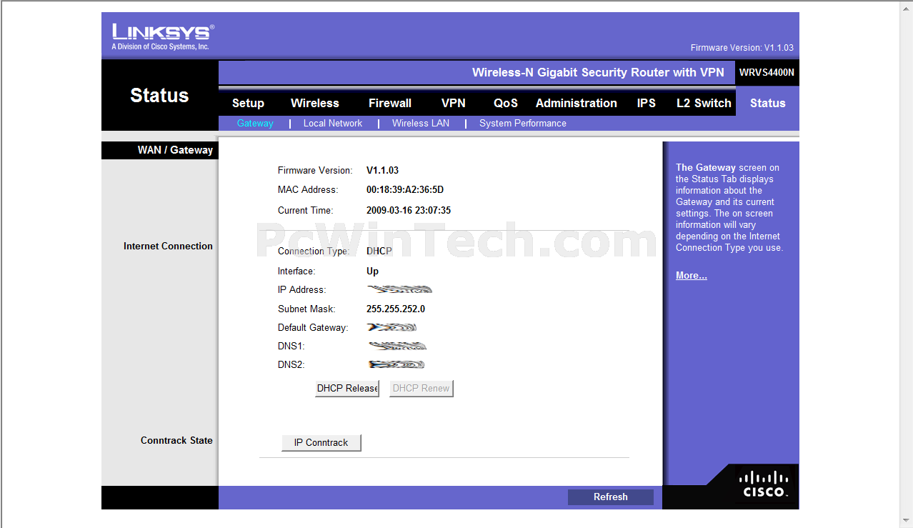Open the Wireless tab

(x=315, y=103)
